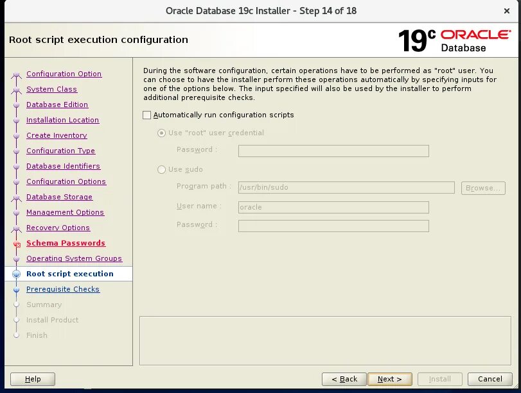The height and width of the screenshot is (393, 521).
Task: Go to previous step with Back
Action: pos(344,379)
